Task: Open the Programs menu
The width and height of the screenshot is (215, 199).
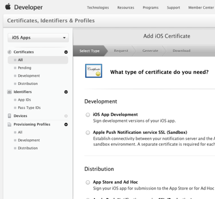Action: coord(150,7)
